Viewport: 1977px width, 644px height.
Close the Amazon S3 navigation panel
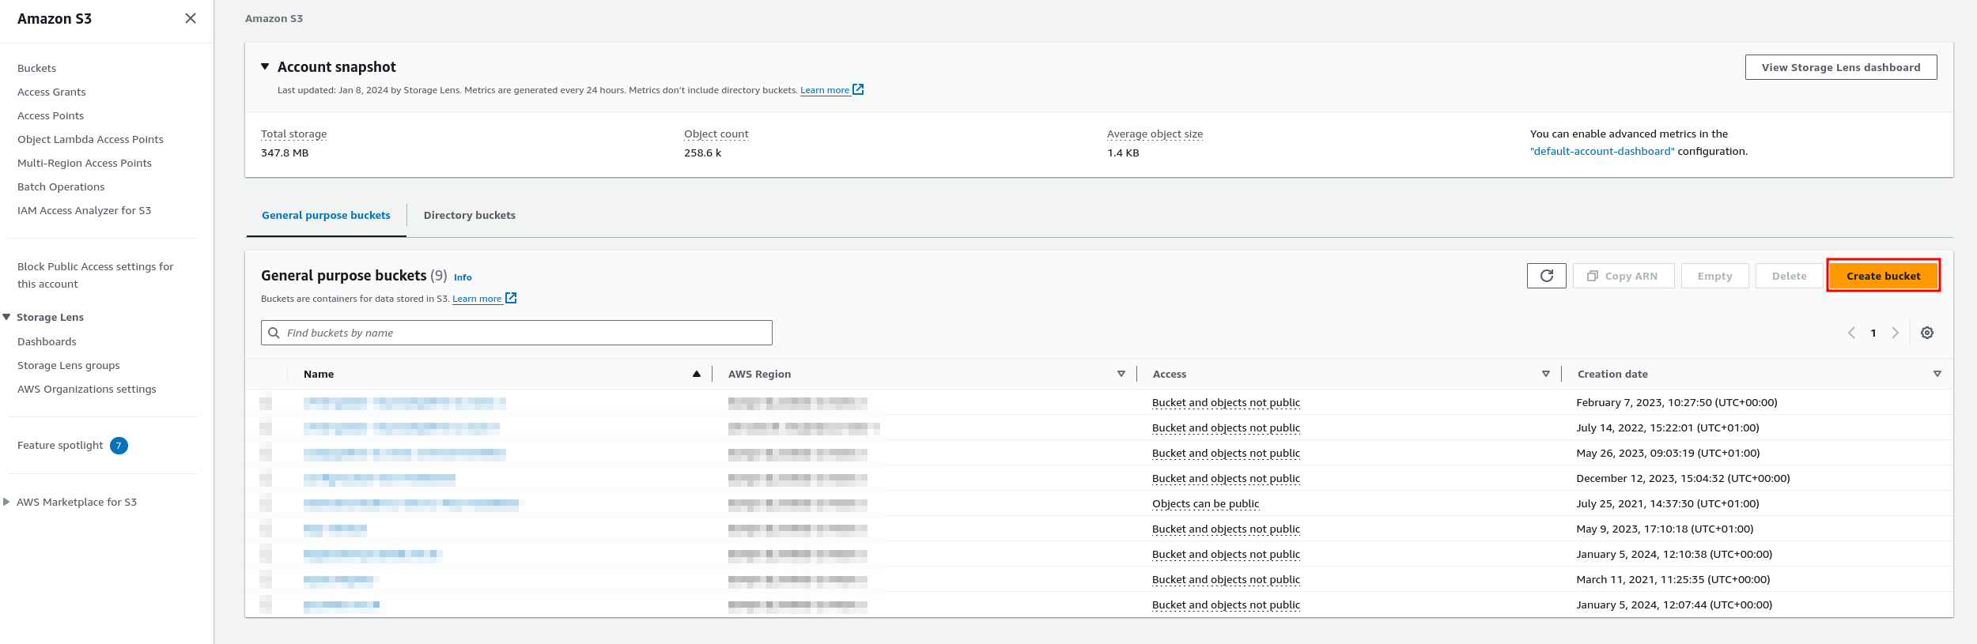coord(191,18)
